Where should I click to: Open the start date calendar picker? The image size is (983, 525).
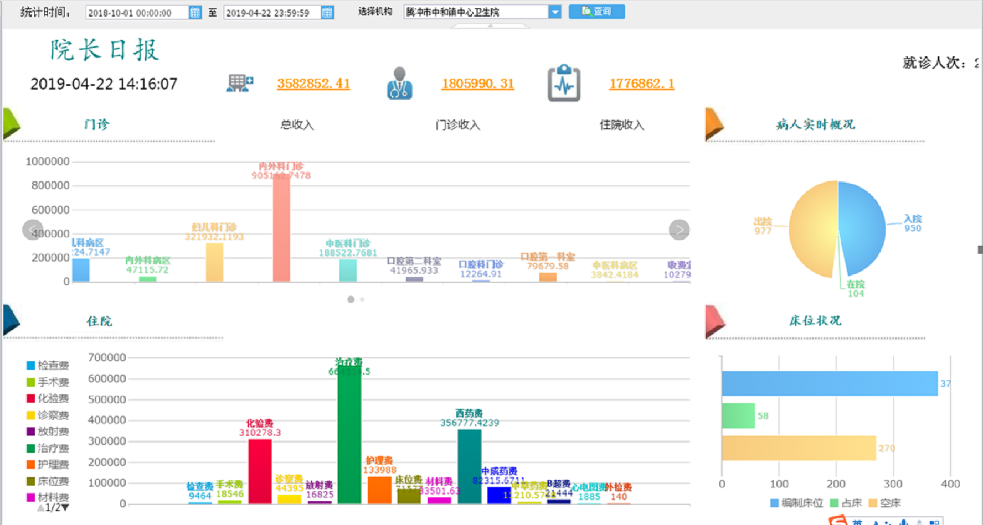point(195,12)
